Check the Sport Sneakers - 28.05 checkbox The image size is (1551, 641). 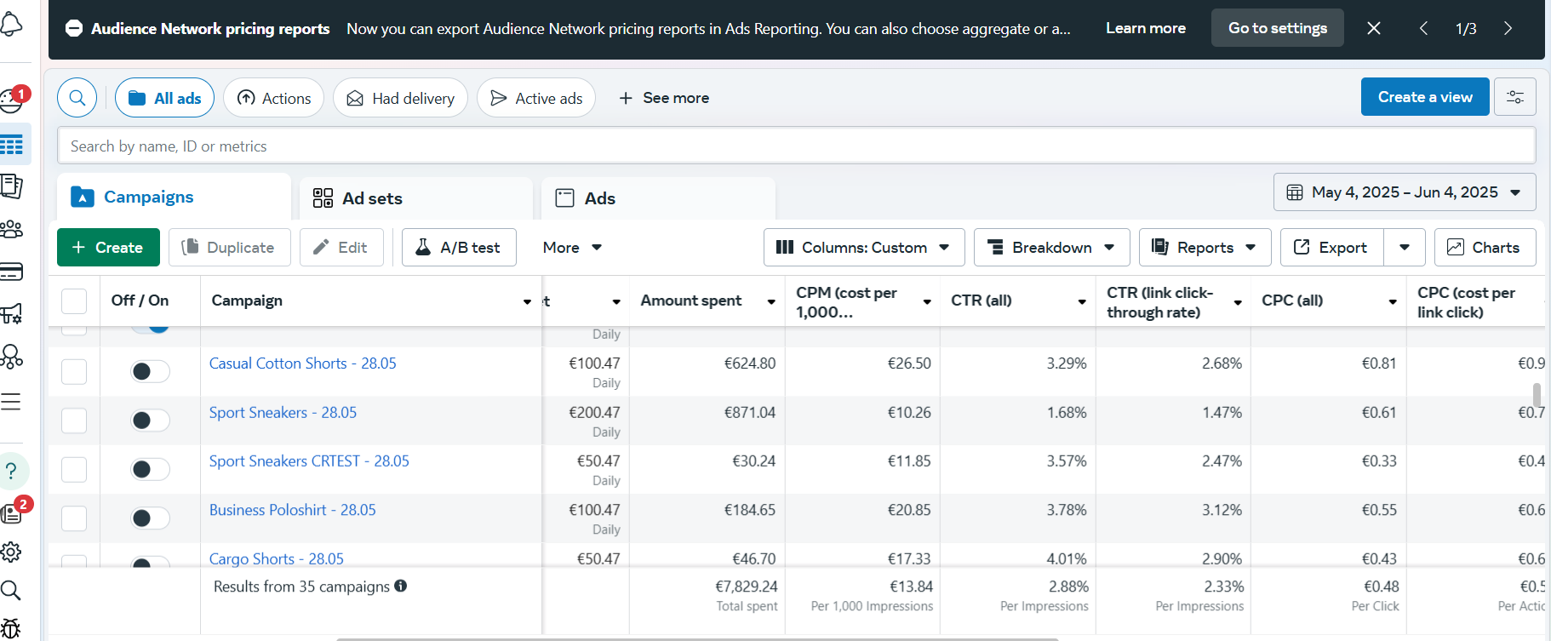pos(74,421)
